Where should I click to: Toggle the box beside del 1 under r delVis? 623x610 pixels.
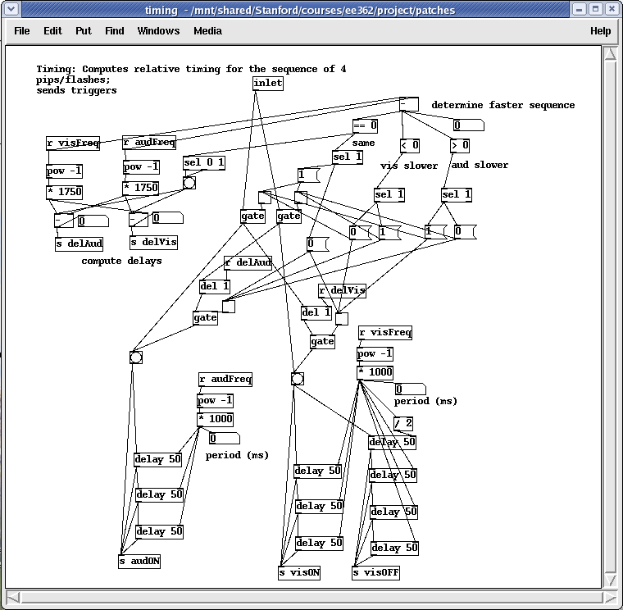click(342, 319)
